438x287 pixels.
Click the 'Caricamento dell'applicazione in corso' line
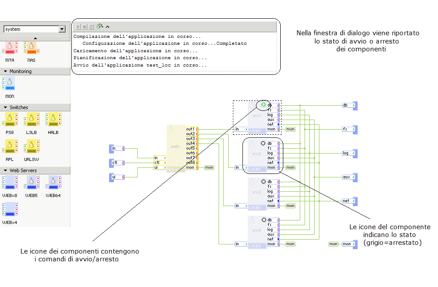[136, 51]
